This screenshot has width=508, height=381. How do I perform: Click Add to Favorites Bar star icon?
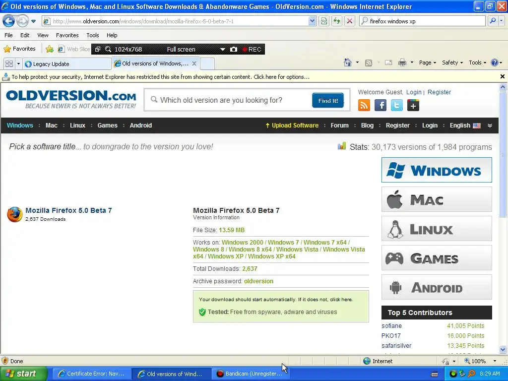pos(50,49)
